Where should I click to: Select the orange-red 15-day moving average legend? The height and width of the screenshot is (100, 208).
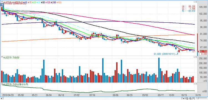click(30, 2)
